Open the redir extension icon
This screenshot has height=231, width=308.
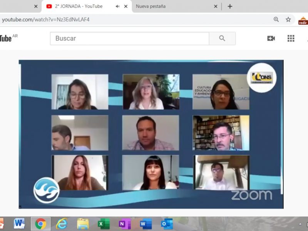point(303,20)
